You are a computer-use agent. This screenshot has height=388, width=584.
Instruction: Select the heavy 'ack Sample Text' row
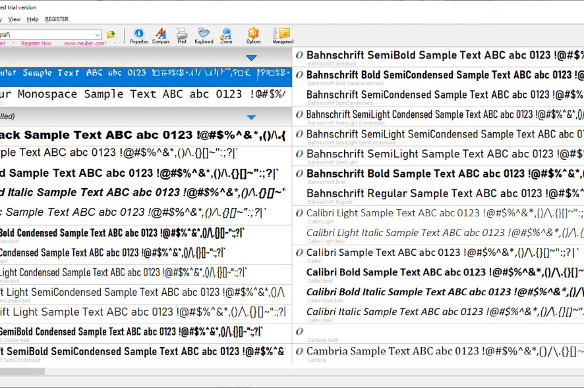(x=146, y=135)
